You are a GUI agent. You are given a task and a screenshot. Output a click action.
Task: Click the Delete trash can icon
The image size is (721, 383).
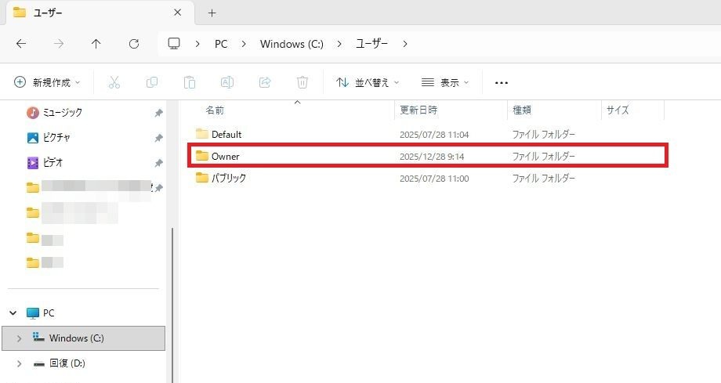(303, 82)
